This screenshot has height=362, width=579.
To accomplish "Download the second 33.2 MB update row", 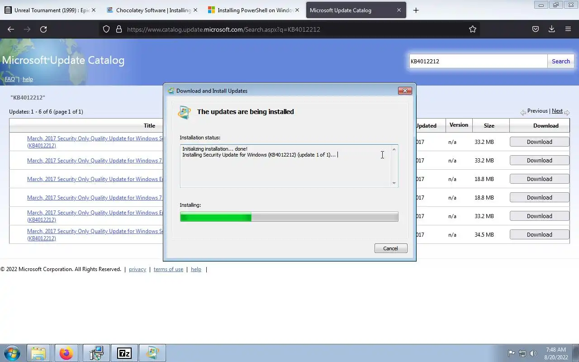I will tap(539, 160).
